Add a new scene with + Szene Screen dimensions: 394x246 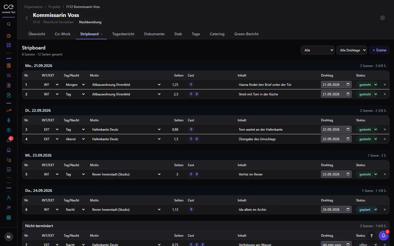[x=379, y=50]
